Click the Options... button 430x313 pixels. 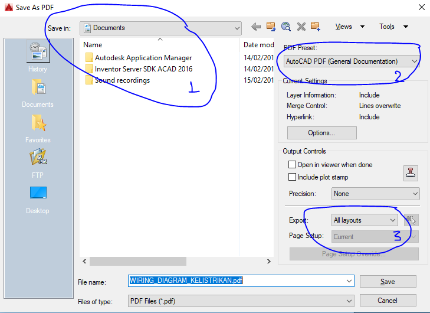click(x=321, y=133)
